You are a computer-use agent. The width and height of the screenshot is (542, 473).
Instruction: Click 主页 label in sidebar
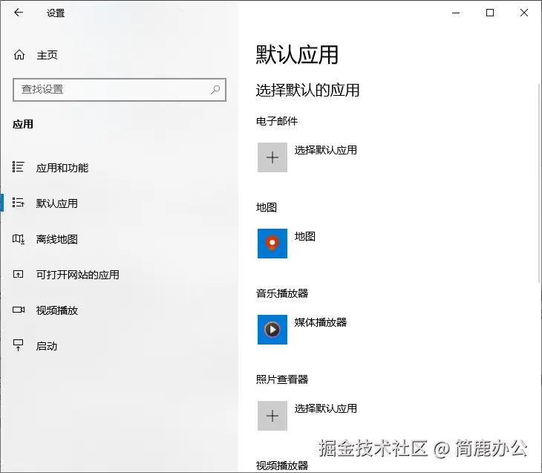47,56
